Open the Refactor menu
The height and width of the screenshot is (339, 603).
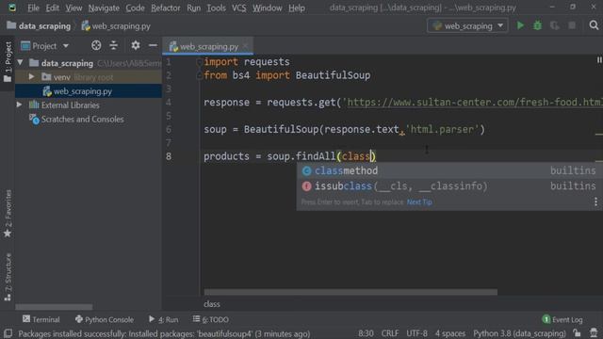click(x=166, y=8)
